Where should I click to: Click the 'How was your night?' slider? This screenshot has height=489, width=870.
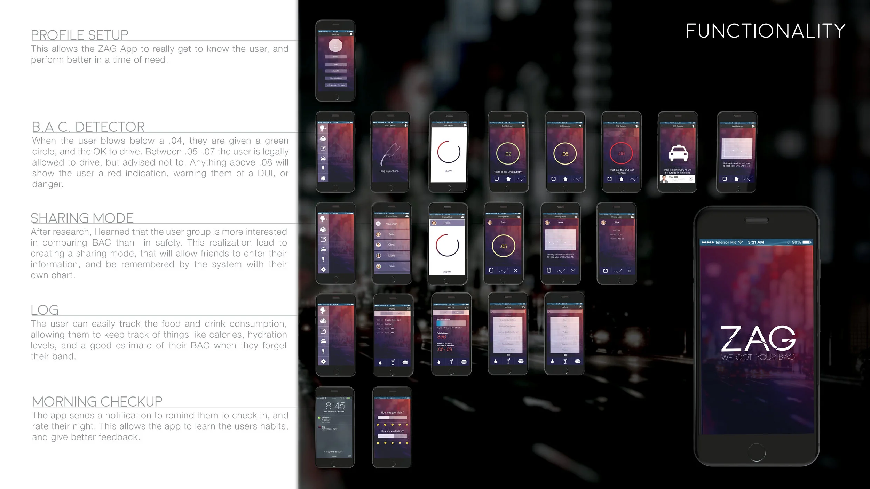392,417
